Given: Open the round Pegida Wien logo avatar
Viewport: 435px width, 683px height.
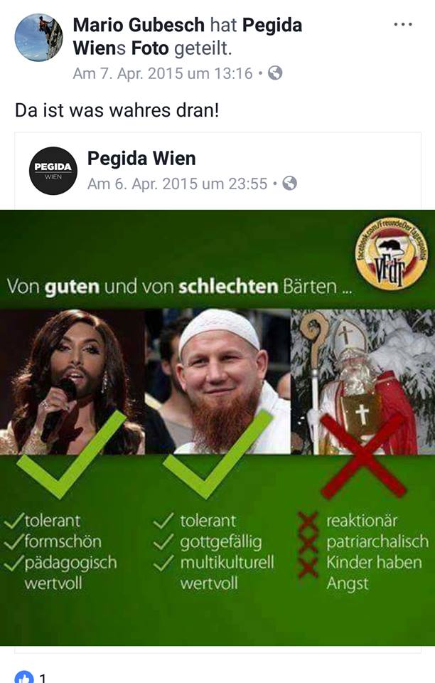Looking at the screenshot, I should (53, 171).
